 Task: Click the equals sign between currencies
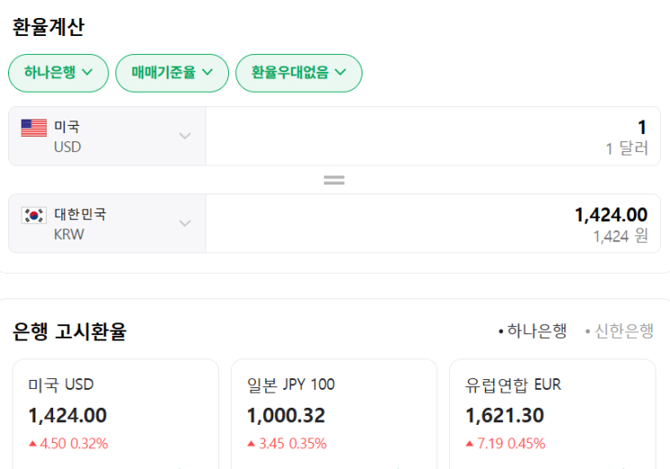[335, 180]
